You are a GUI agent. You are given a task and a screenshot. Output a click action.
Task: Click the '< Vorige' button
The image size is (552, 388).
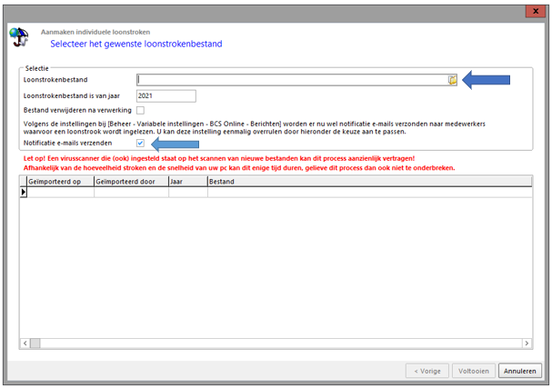point(428,370)
